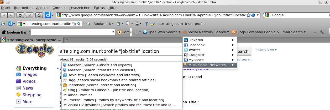
Task: Open the Bearbeiten menu
Action: (x=23, y=8)
